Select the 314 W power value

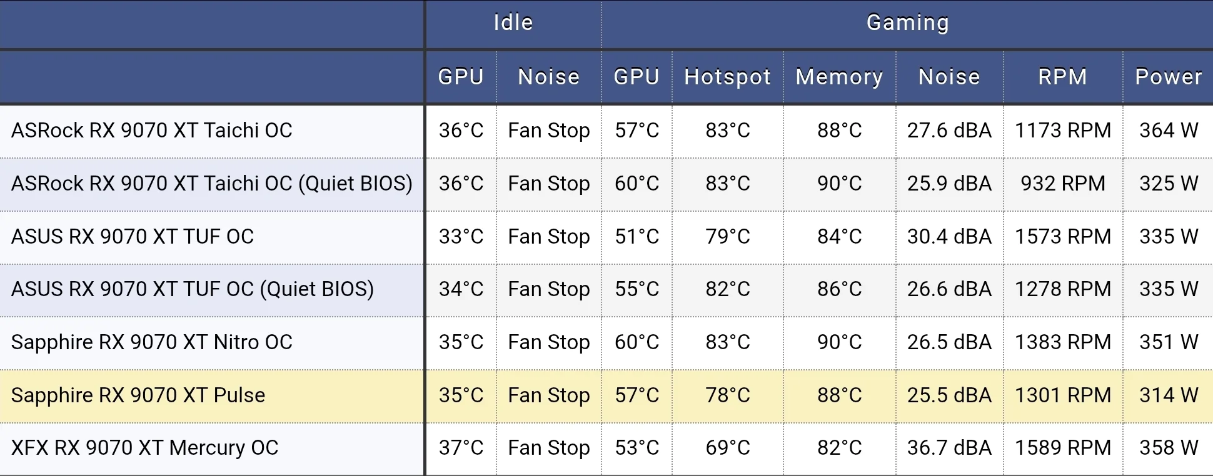[1168, 395]
